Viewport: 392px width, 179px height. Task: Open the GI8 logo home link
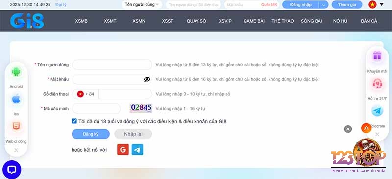(27, 21)
